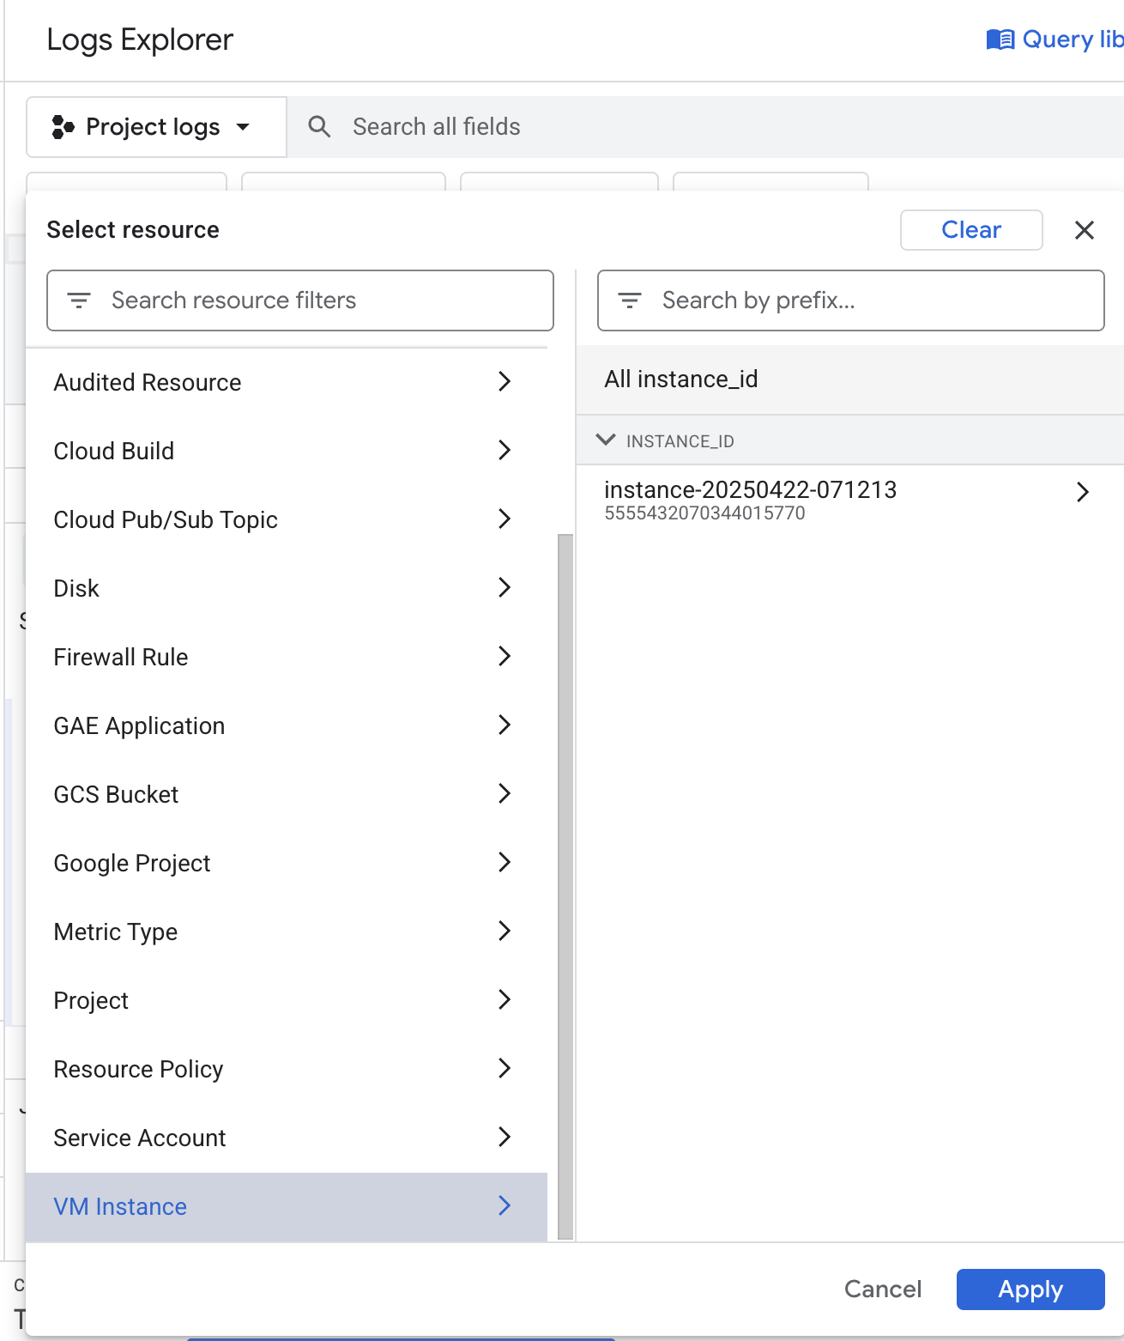Select the highlighted VM Instance row
This screenshot has height=1341, width=1124.
[287, 1207]
